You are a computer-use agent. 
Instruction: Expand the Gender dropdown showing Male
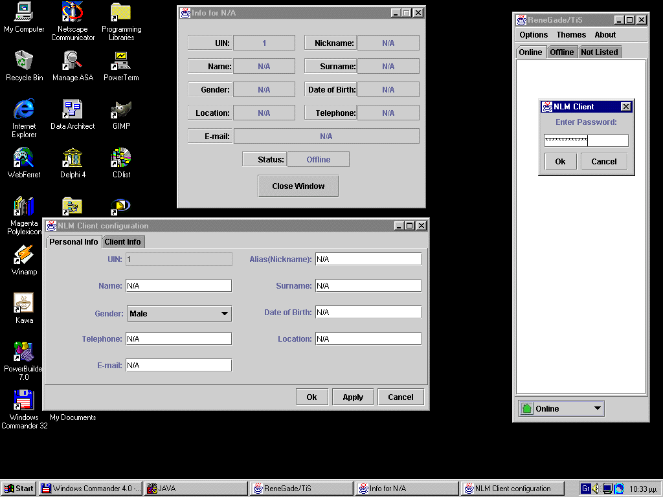coord(179,314)
